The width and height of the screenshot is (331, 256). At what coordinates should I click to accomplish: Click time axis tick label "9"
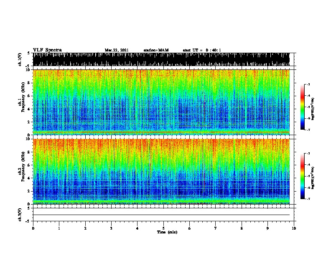coord(267,228)
